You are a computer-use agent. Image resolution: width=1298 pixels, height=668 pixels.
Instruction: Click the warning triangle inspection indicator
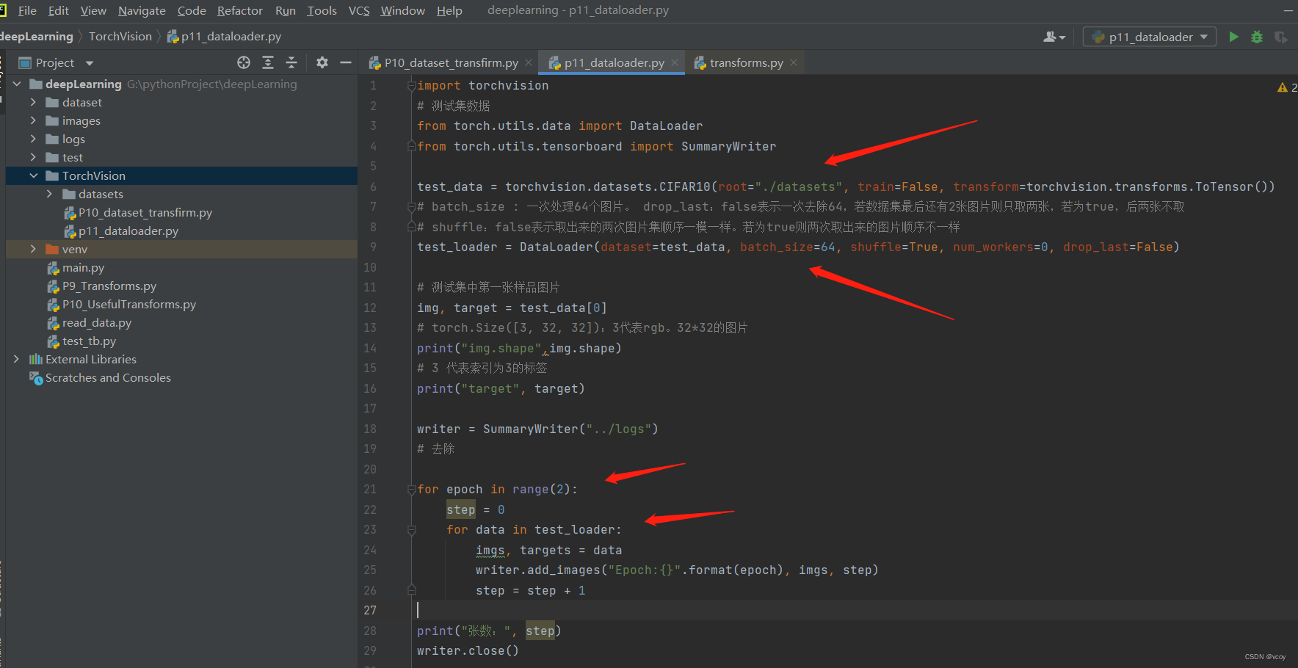(x=1283, y=87)
